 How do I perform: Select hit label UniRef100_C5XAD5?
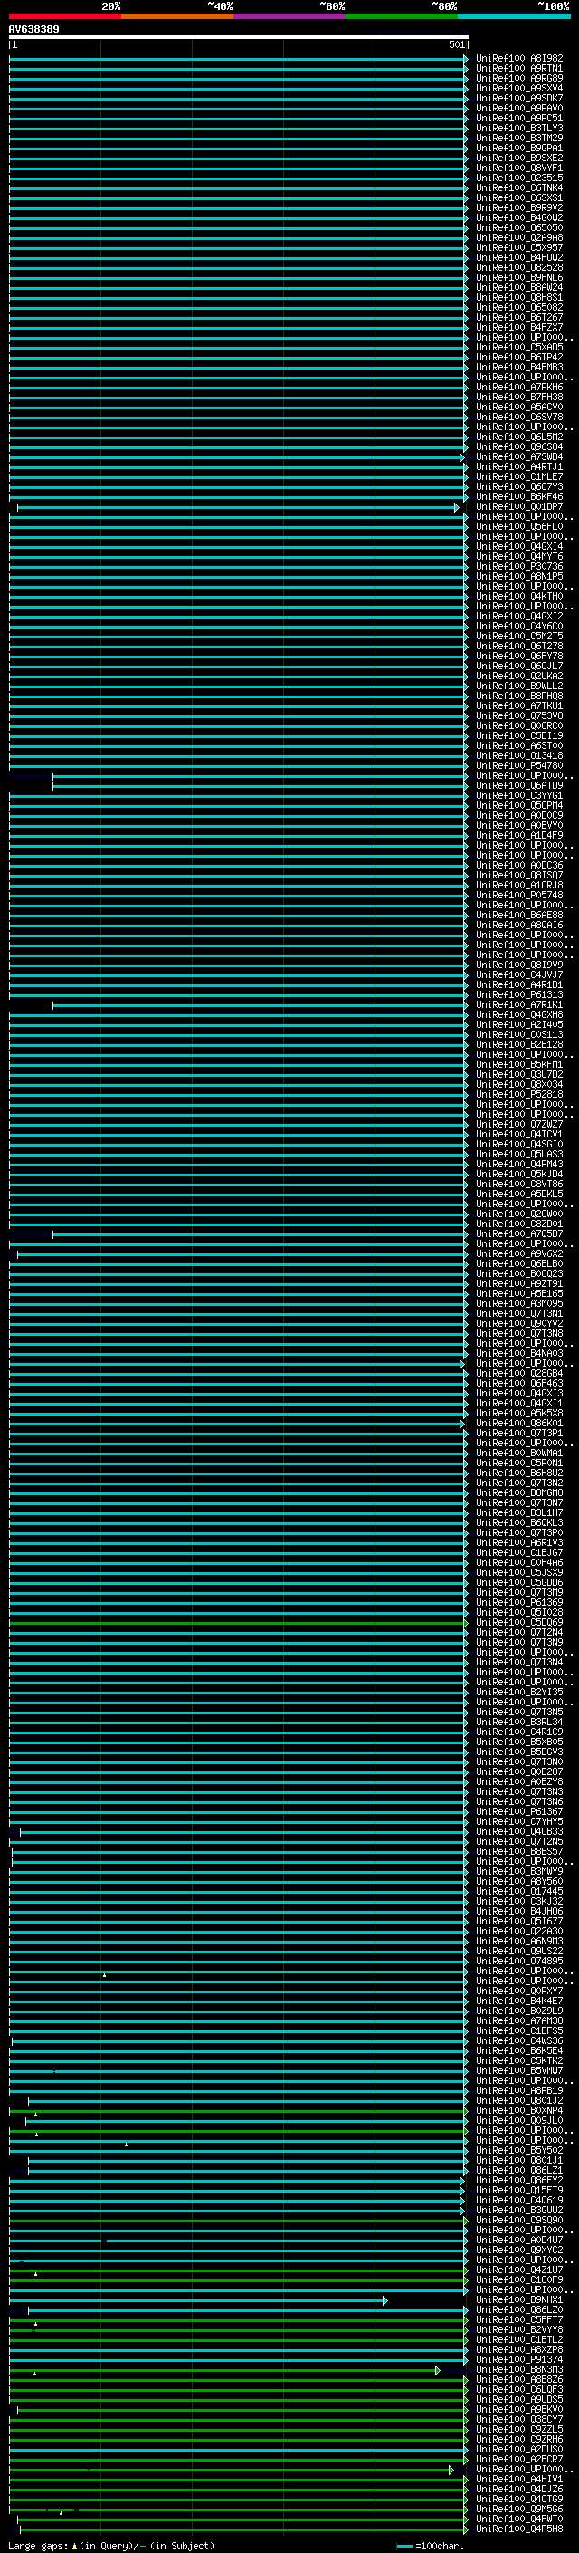(x=519, y=347)
